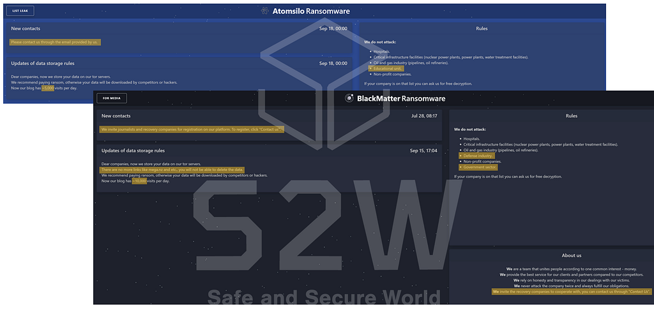Click 'Critical infrastructure facilities' item on Atomsilo
This screenshot has height=310, width=654.
[451, 57]
